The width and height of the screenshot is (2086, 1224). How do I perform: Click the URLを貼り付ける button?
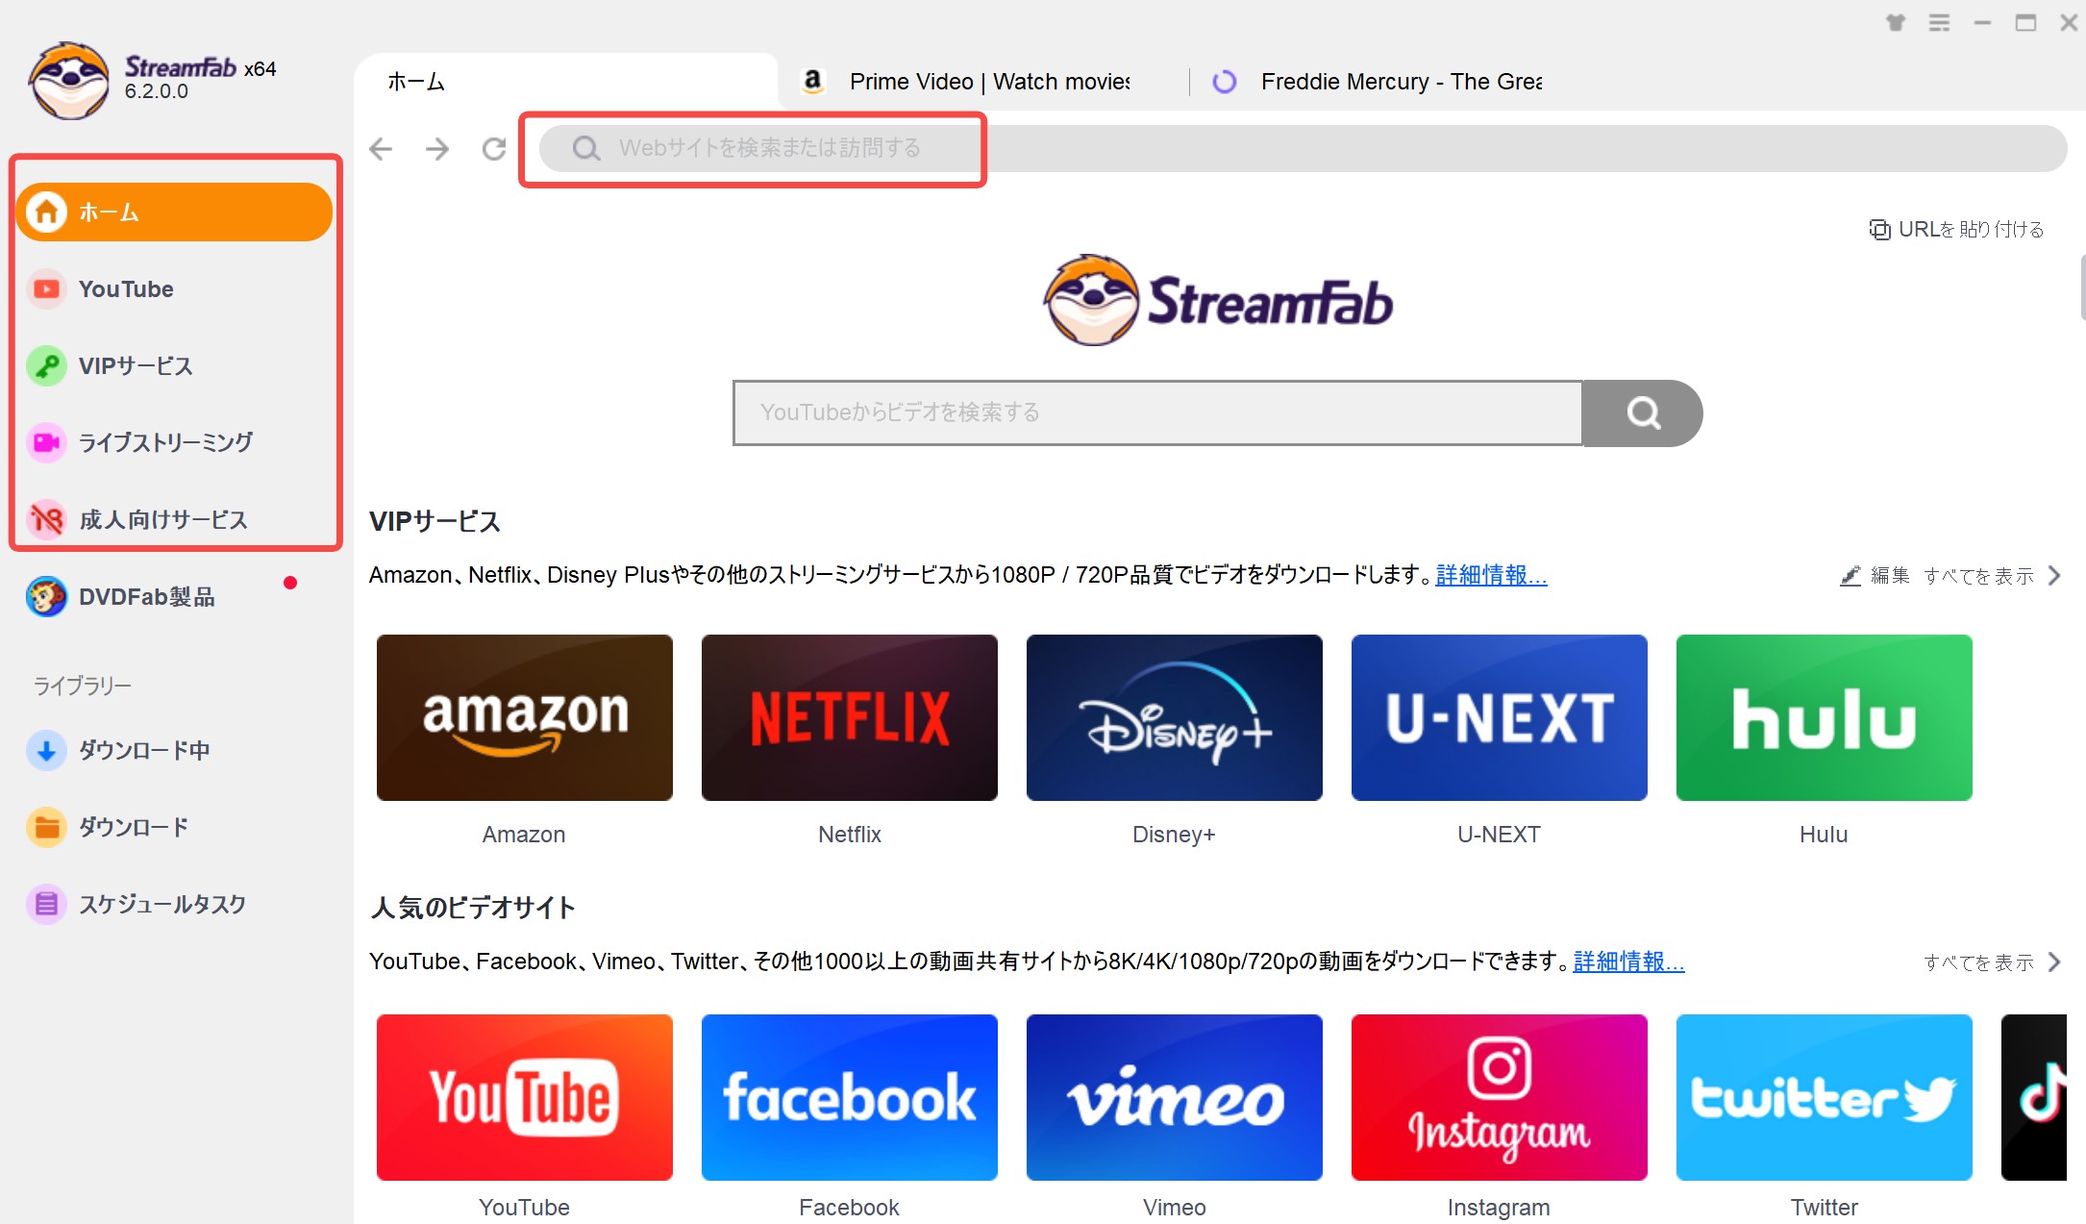(1956, 230)
